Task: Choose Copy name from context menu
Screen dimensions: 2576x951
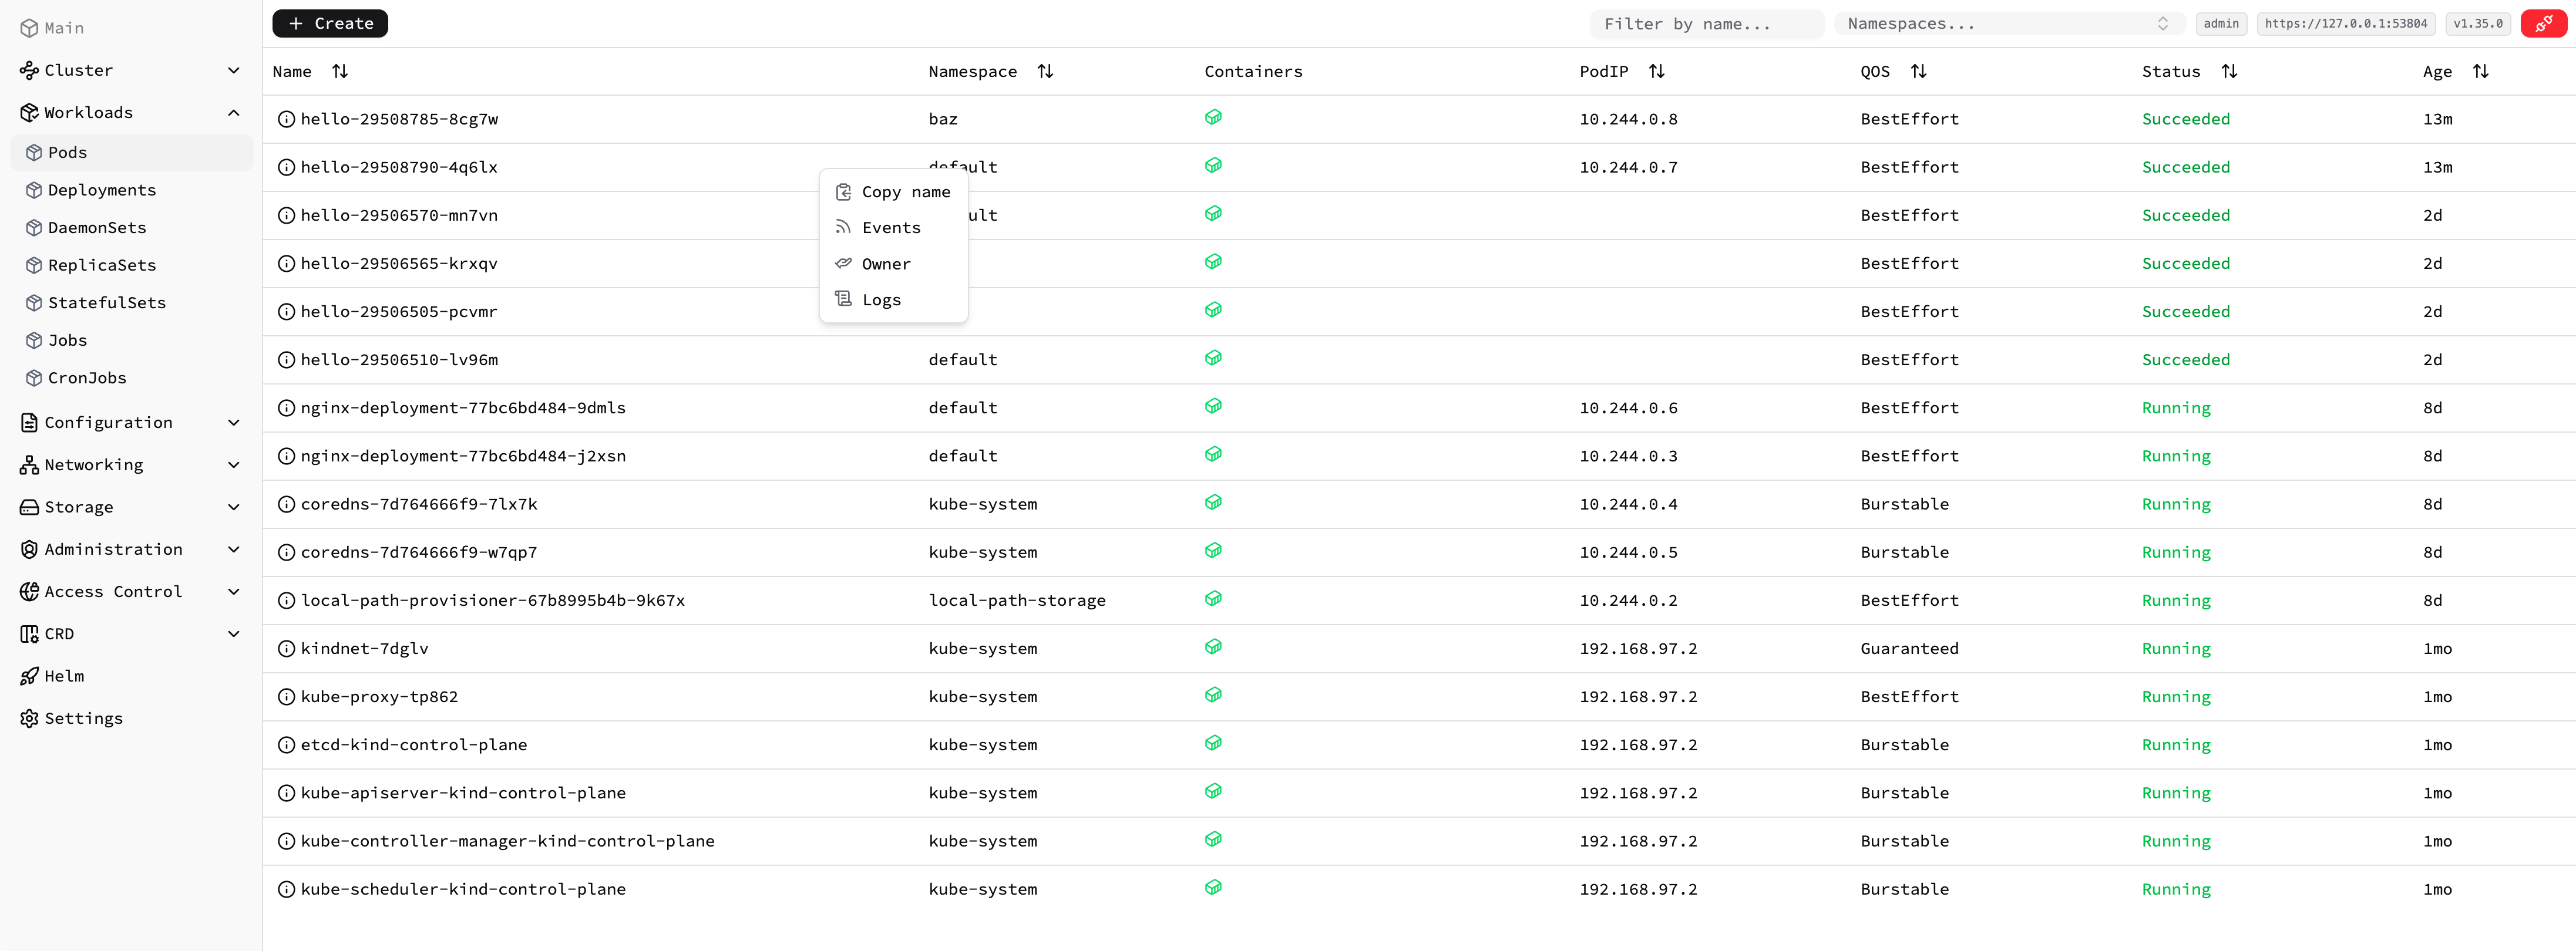Action: coord(893,192)
